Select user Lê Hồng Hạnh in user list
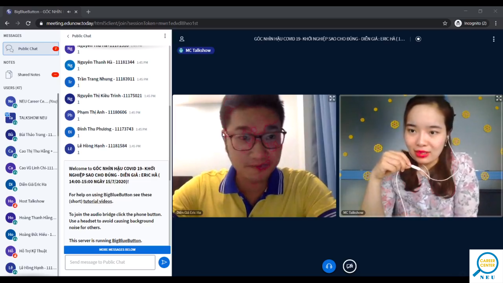 pos(31,268)
